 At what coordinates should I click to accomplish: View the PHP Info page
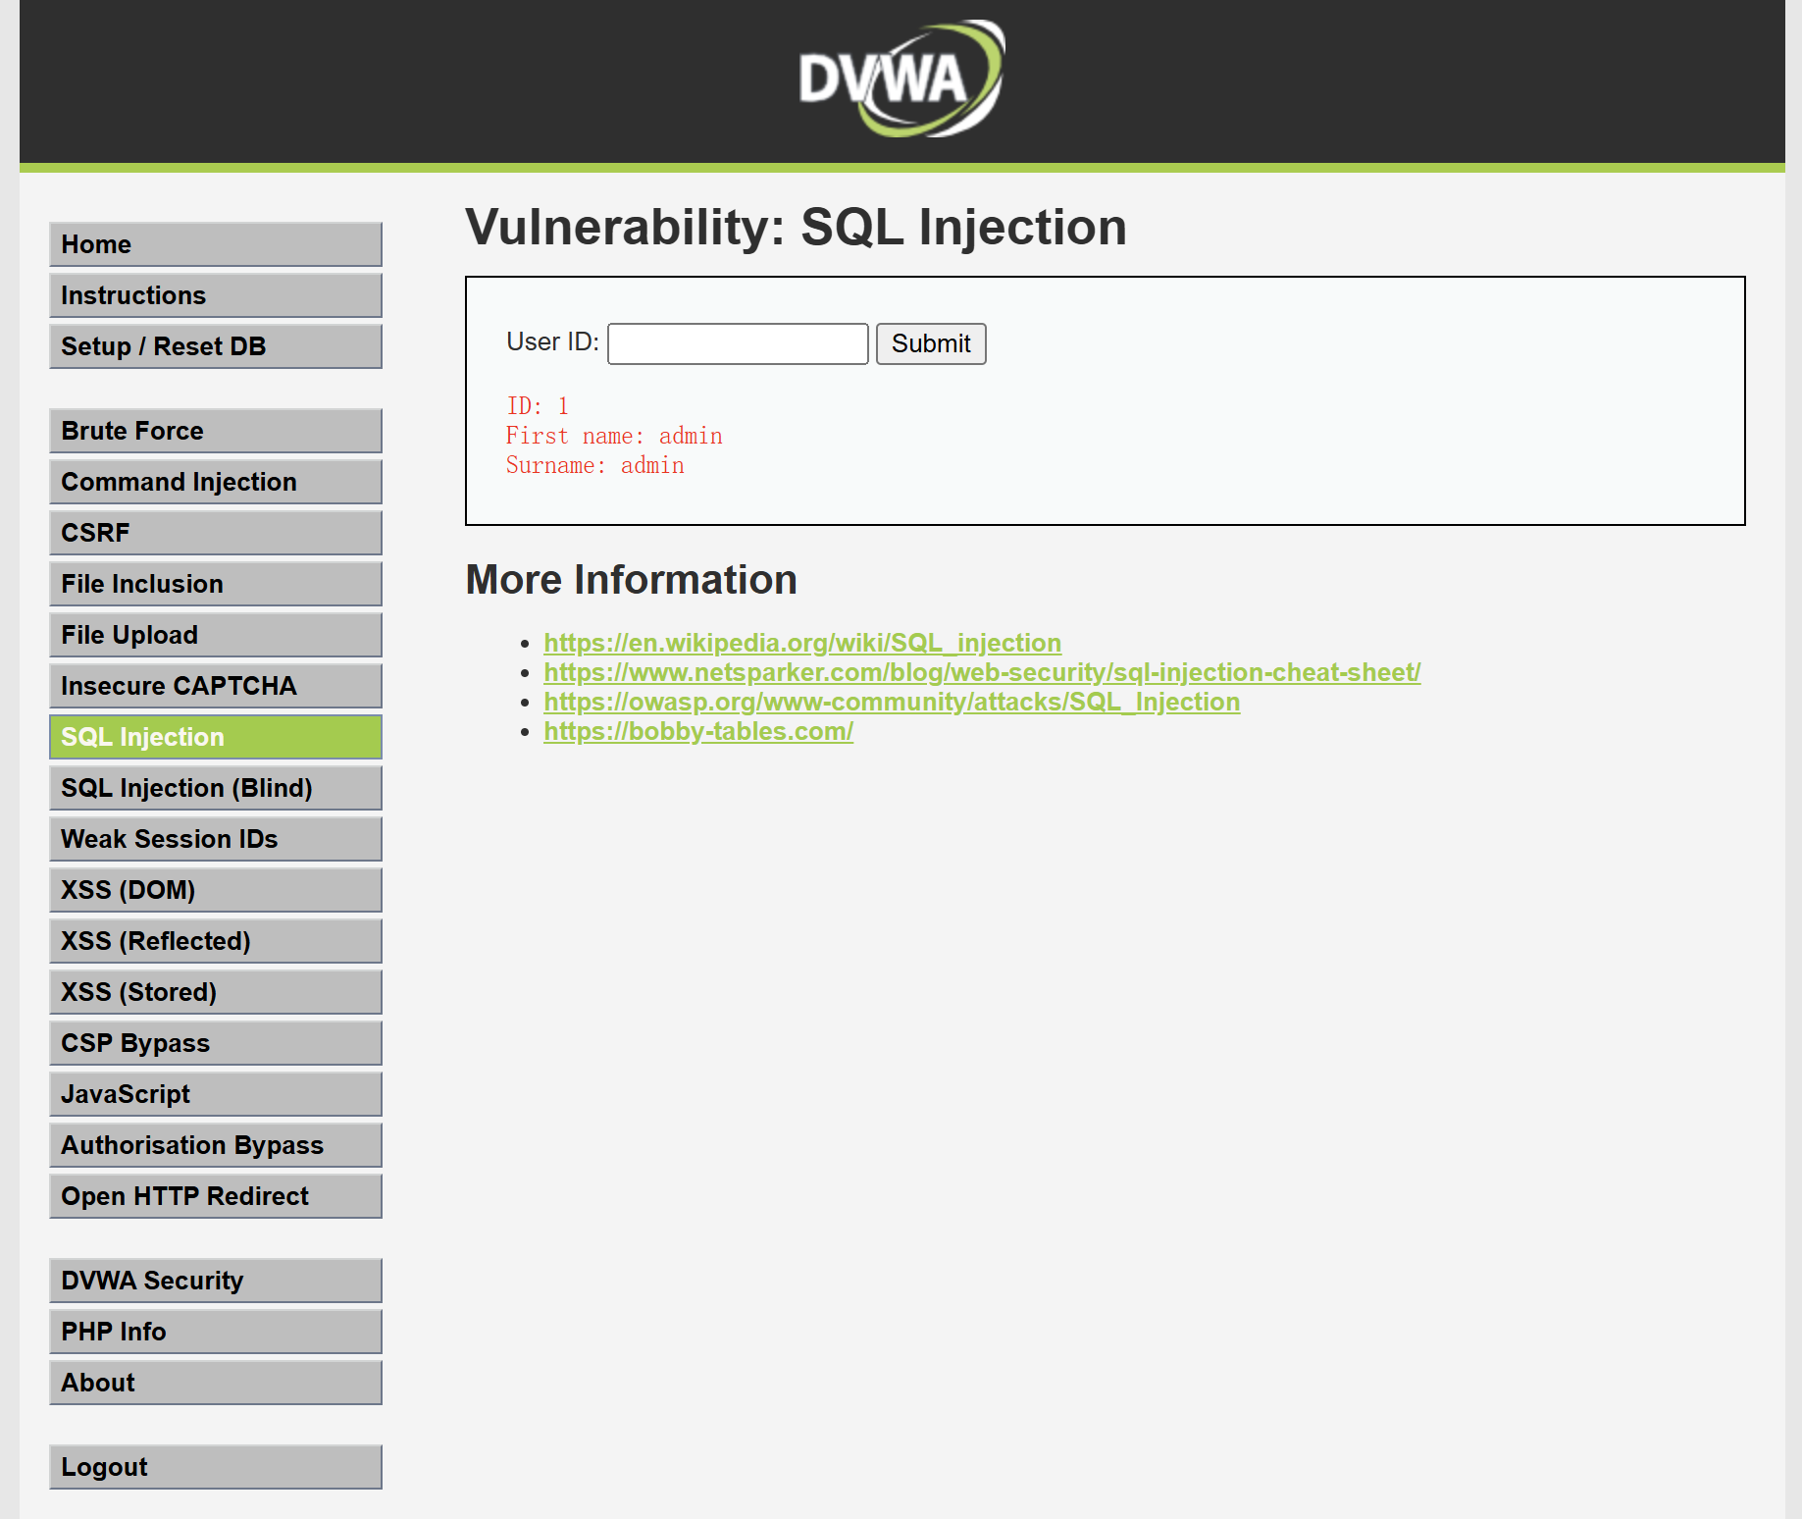tap(216, 1332)
